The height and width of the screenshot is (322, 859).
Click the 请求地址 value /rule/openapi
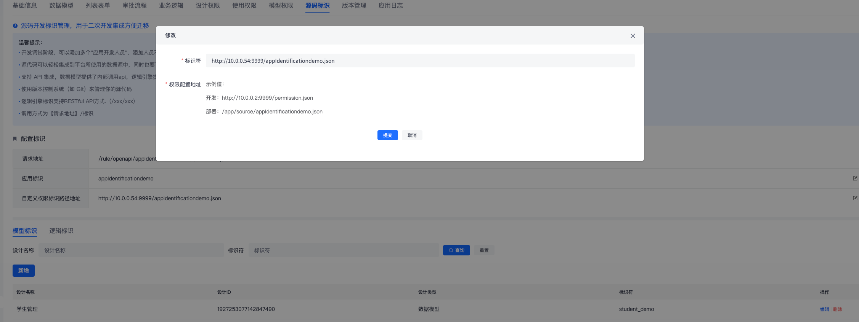click(127, 159)
